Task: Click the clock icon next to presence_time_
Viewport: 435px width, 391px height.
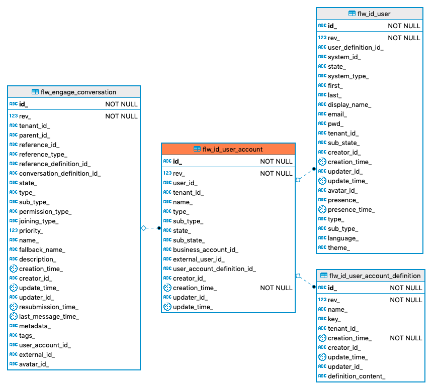Action: (322, 209)
